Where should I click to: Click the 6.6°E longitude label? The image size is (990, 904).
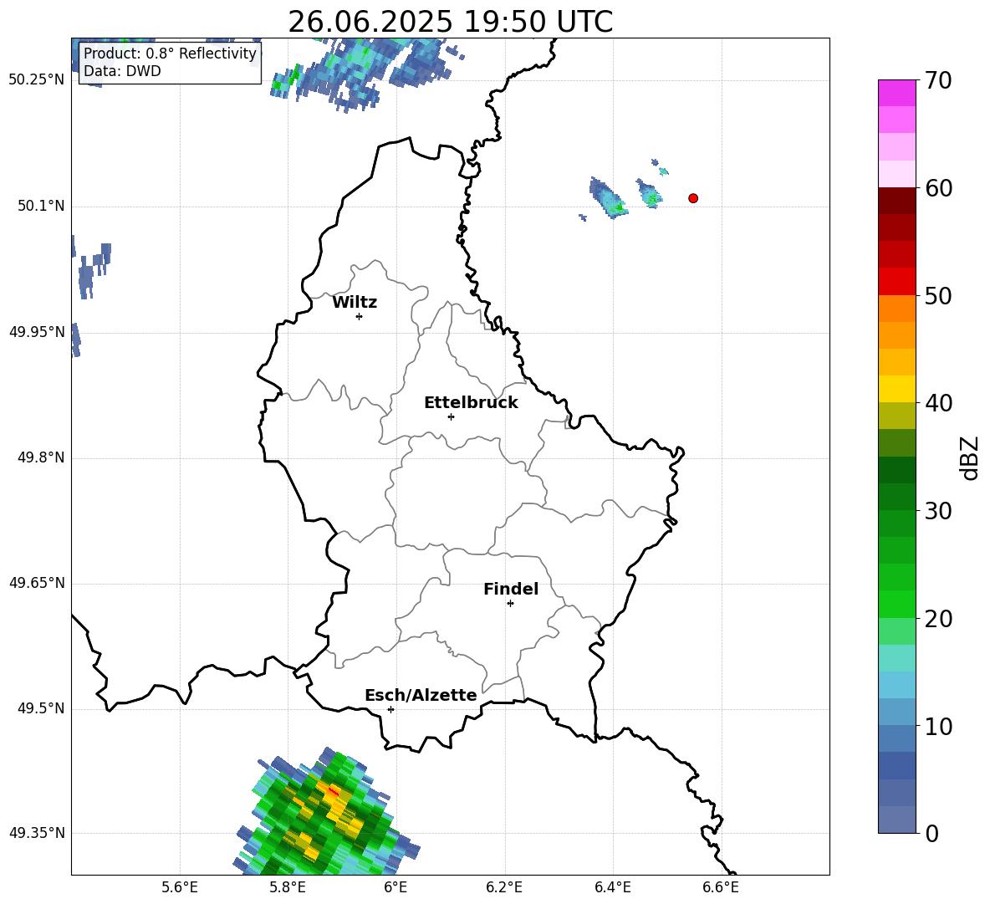[x=721, y=887]
